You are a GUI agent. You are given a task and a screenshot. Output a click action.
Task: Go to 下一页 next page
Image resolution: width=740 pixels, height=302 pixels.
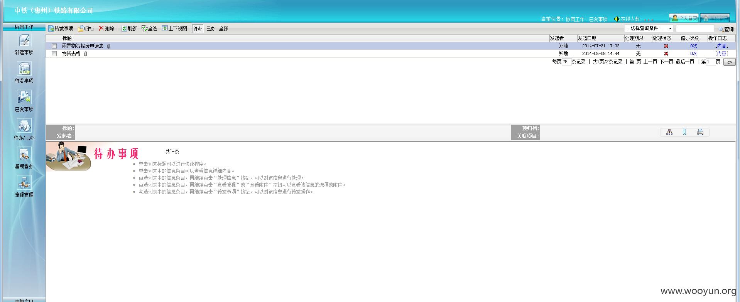pyautogui.click(x=666, y=62)
